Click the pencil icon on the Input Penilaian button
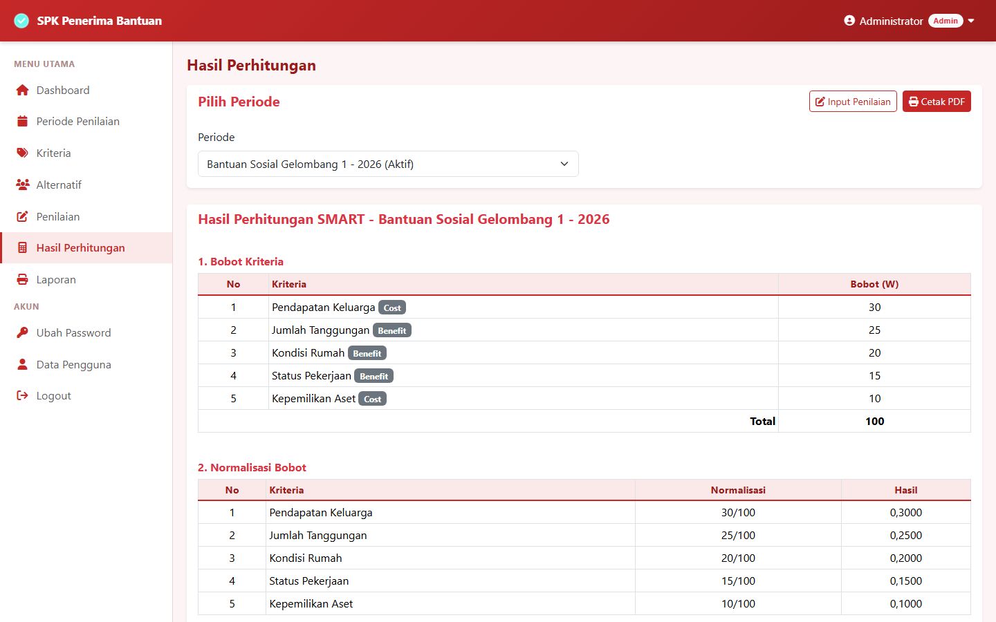The height and width of the screenshot is (622, 996). pyautogui.click(x=820, y=102)
